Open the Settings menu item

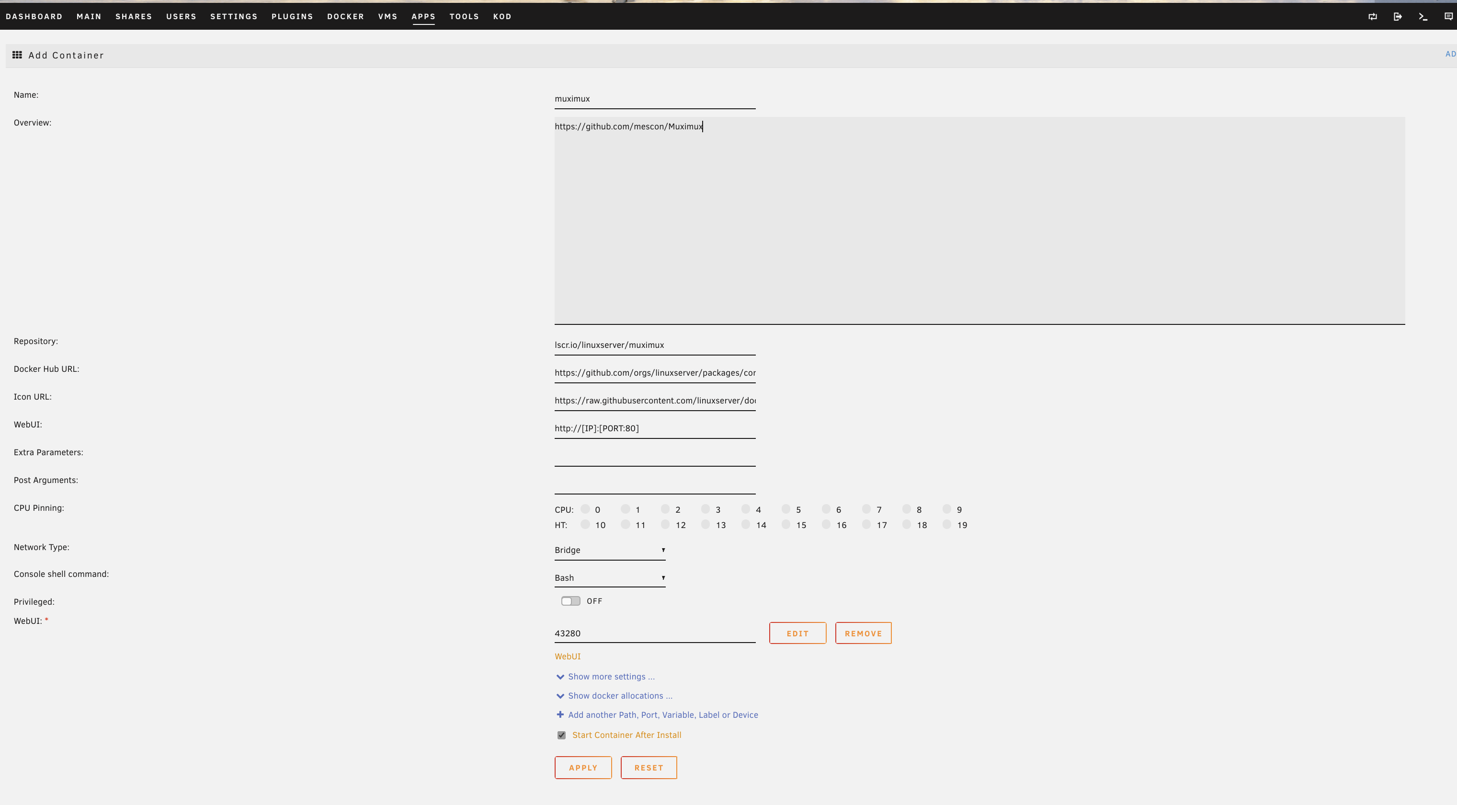234,16
